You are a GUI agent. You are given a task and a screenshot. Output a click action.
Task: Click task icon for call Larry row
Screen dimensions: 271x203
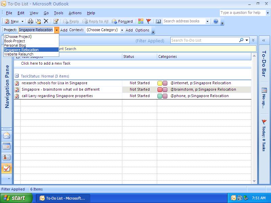17,96
